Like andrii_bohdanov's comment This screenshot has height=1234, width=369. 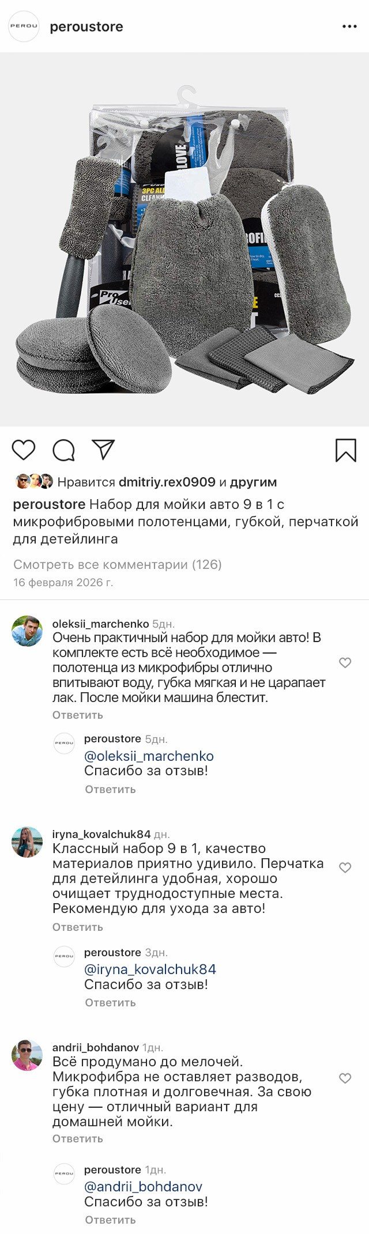click(x=345, y=1078)
